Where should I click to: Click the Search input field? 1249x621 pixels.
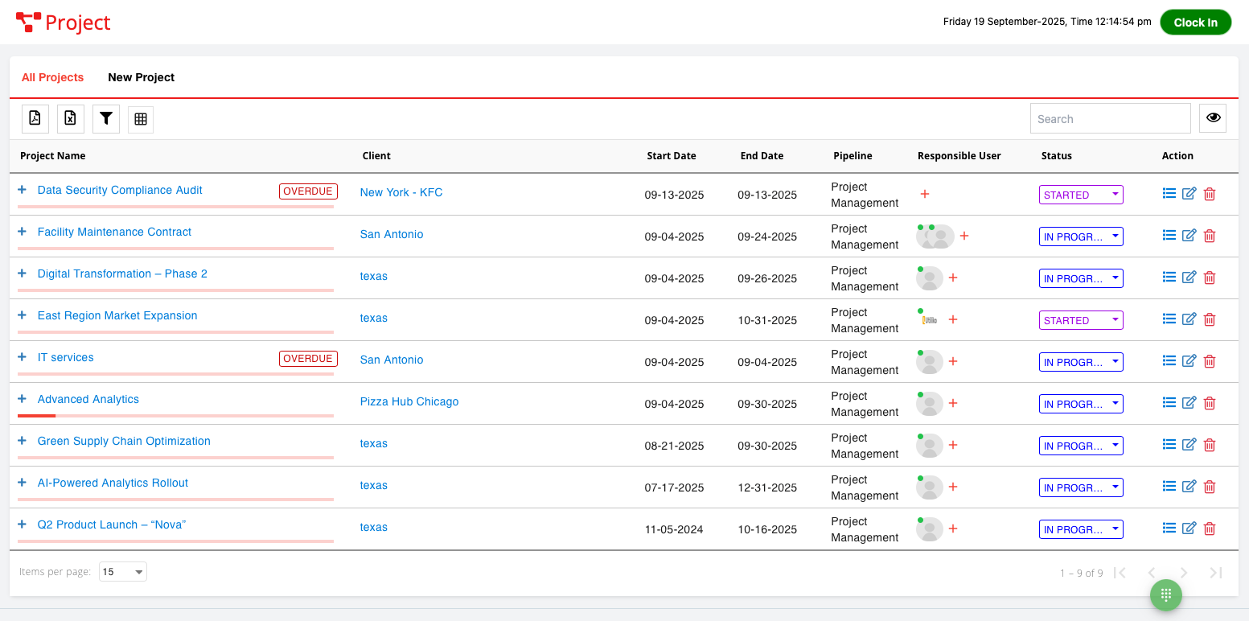1110,119
